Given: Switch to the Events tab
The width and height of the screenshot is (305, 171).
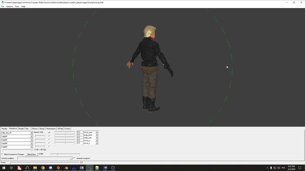Looking at the screenshot, I should [67, 129].
